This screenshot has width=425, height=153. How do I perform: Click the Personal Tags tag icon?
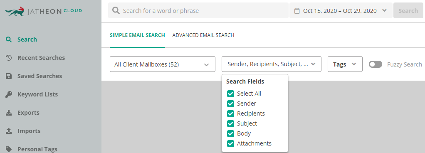click(9, 149)
